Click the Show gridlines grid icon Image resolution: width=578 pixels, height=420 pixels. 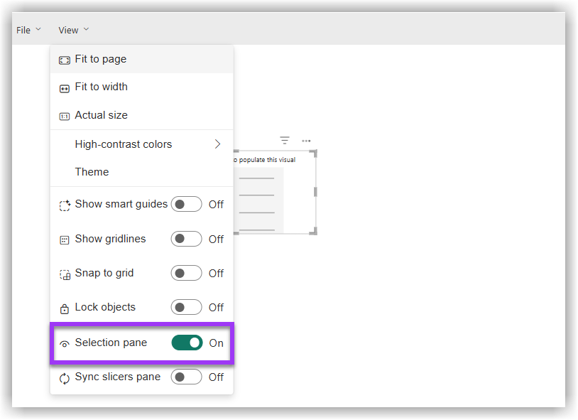[x=64, y=239]
